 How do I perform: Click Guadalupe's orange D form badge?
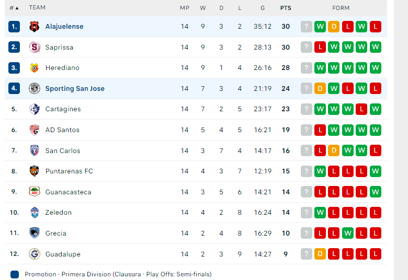click(320, 254)
